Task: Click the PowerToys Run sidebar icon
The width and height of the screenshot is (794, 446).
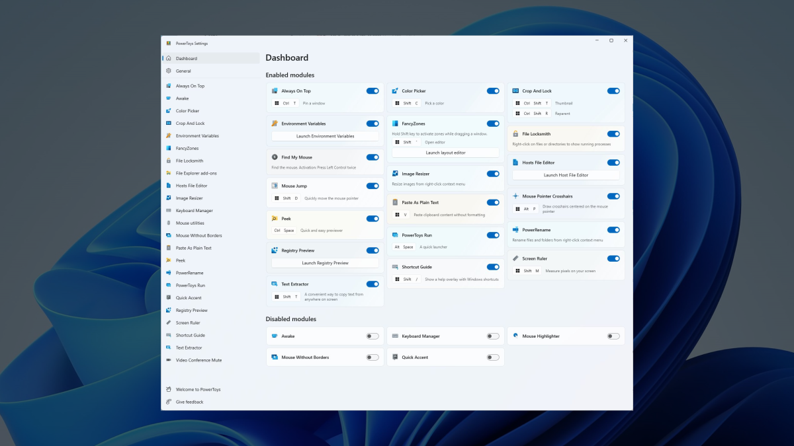Action: (169, 285)
